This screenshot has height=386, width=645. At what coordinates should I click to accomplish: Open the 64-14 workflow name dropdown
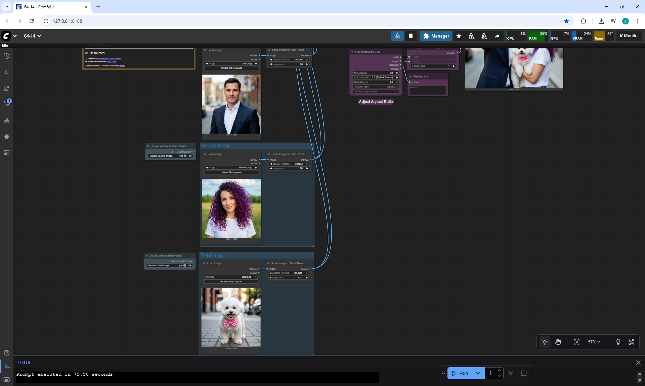pyautogui.click(x=33, y=36)
